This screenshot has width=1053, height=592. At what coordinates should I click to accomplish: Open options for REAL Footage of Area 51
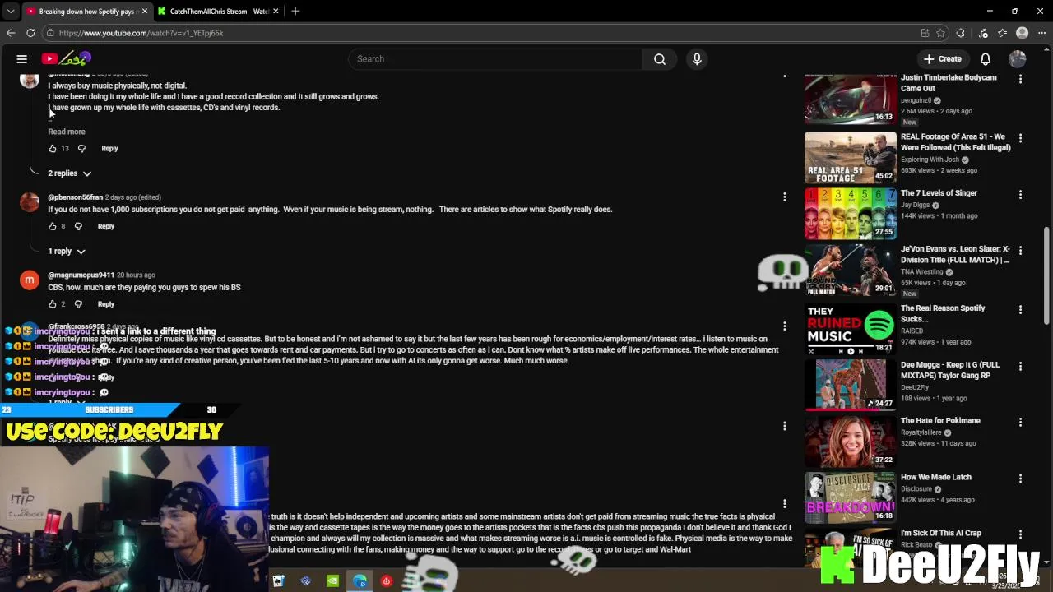click(1021, 138)
